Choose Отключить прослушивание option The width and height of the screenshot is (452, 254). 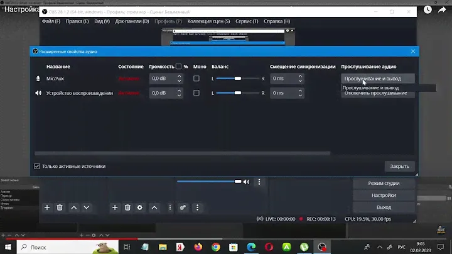point(375,94)
